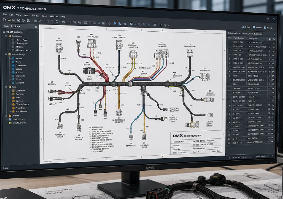Click the magnifier Find icon beside the undo arrow

point(40,21)
